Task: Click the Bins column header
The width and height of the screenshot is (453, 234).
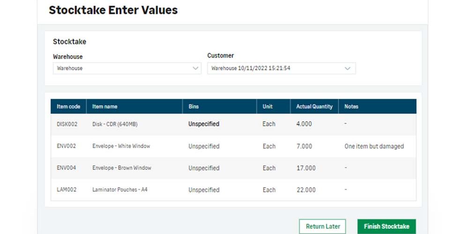Action: pyautogui.click(x=220, y=106)
